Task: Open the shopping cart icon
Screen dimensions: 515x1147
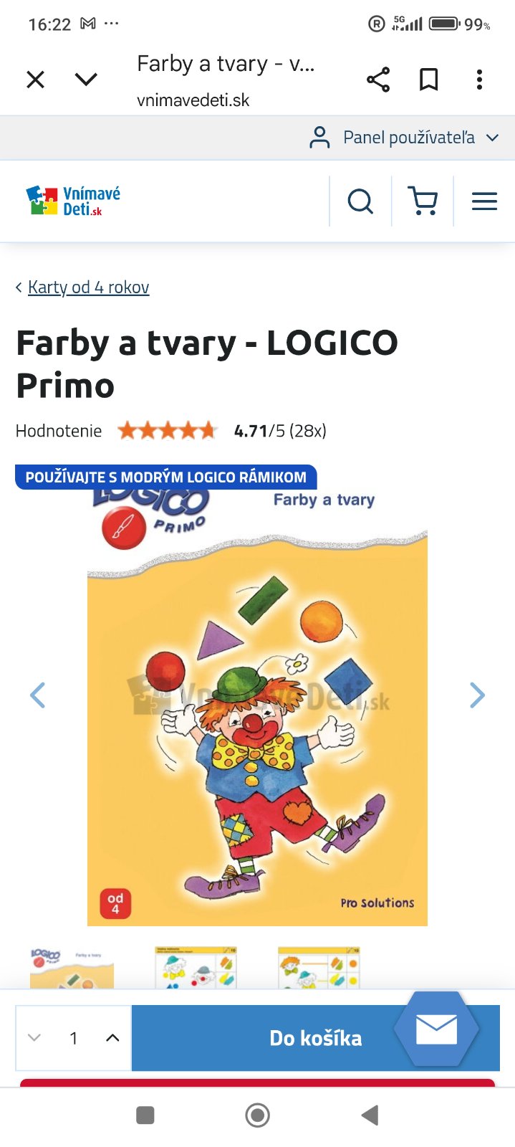Action: tap(423, 201)
